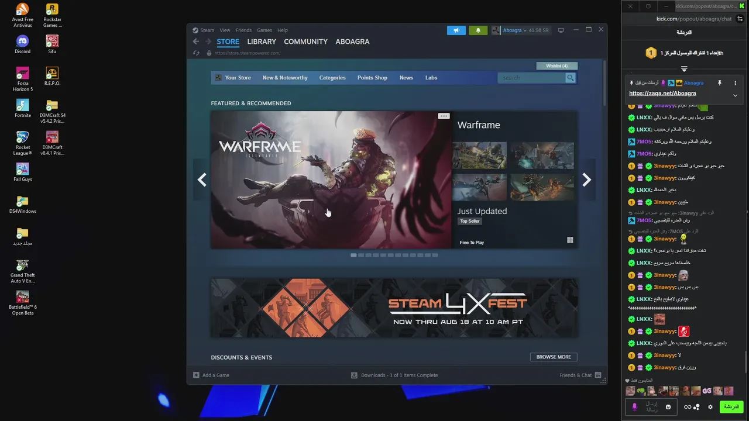749x421 pixels.
Task: Click the infinity icon in chat toolbar
Action: (688, 407)
